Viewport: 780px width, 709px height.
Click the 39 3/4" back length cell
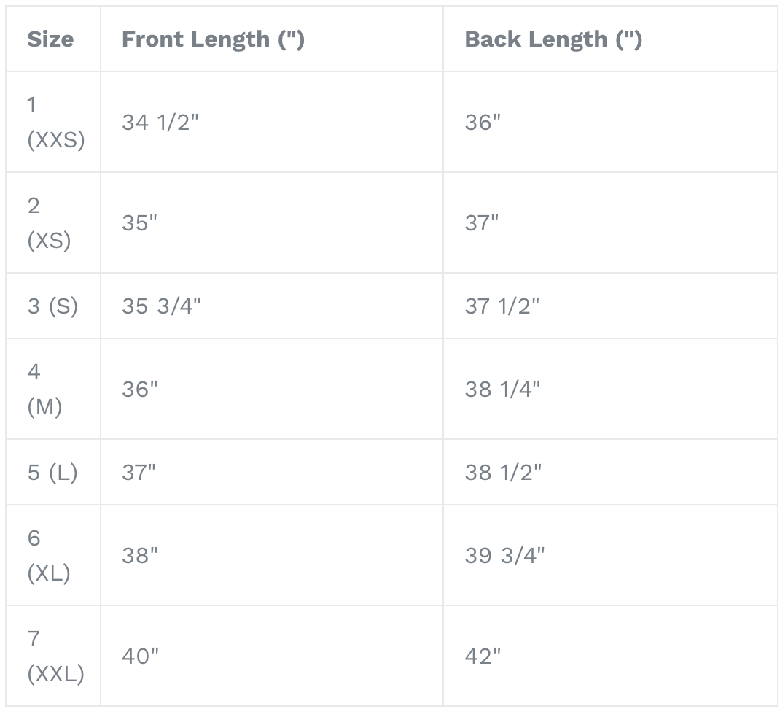point(504,555)
